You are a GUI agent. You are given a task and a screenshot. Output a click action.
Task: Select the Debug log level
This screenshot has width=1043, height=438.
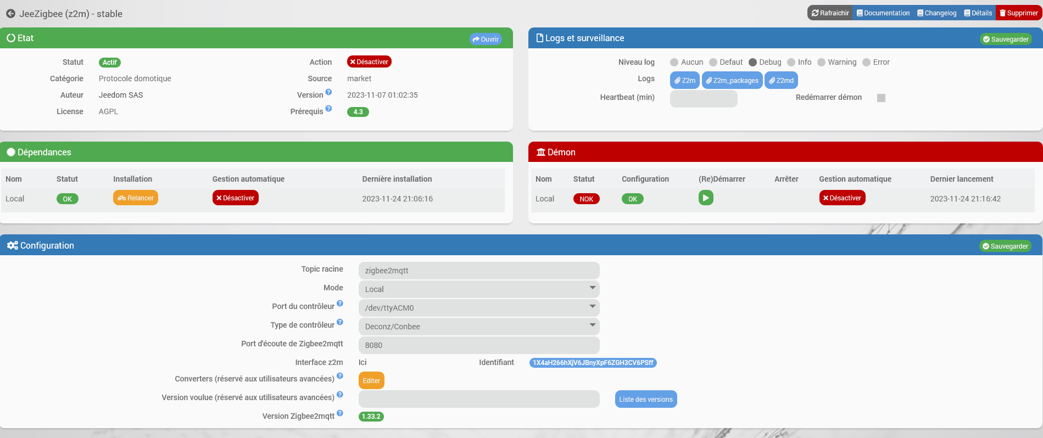(x=752, y=63)
